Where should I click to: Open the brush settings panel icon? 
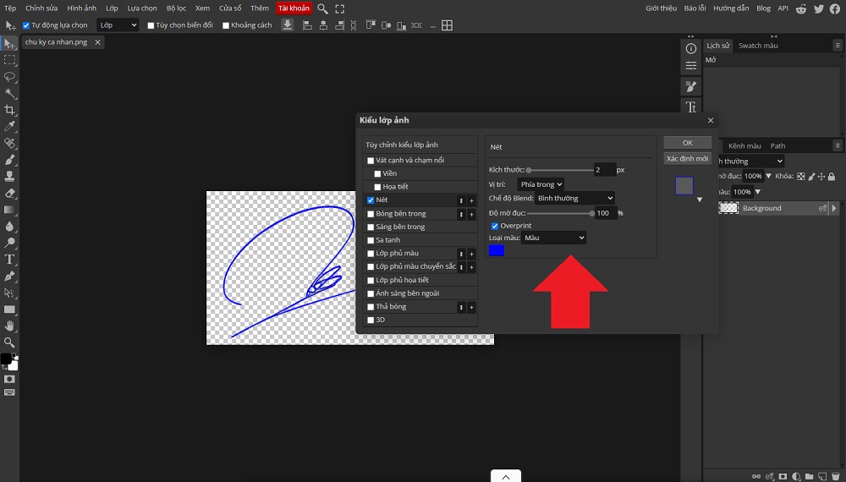(x=690, y=86)
